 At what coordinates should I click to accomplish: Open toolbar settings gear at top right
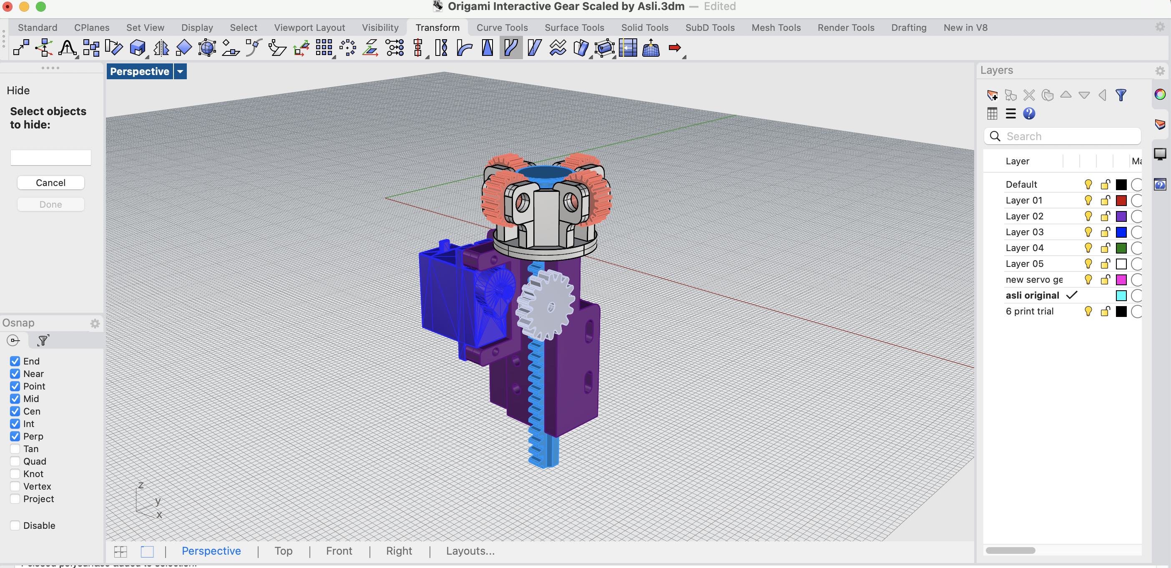pyautogui.click(x=1160, y=27)
